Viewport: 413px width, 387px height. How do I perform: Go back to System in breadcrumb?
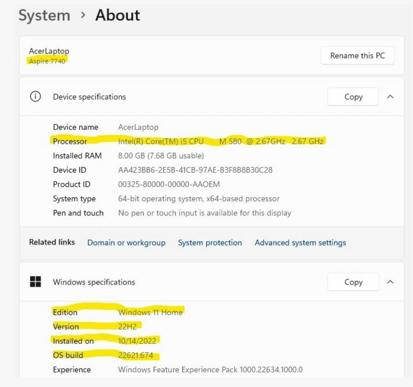pos(44,16)
